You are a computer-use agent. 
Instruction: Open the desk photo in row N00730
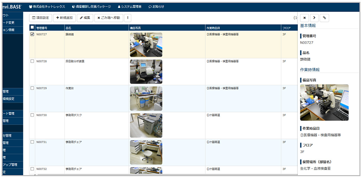pyautogui.click(x=146, y=125)
